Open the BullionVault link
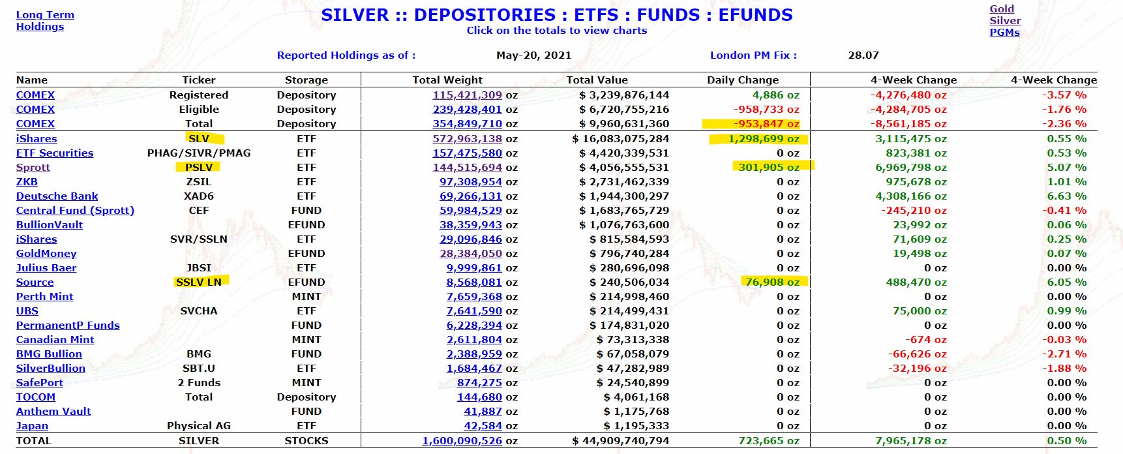1123x454 pixels. (x=50, y=225)
